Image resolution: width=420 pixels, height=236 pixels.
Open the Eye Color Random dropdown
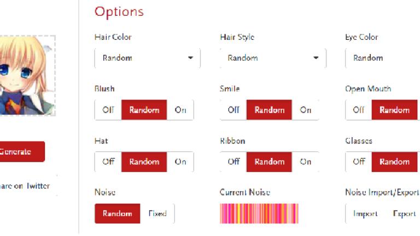click(x=382, y=58)
